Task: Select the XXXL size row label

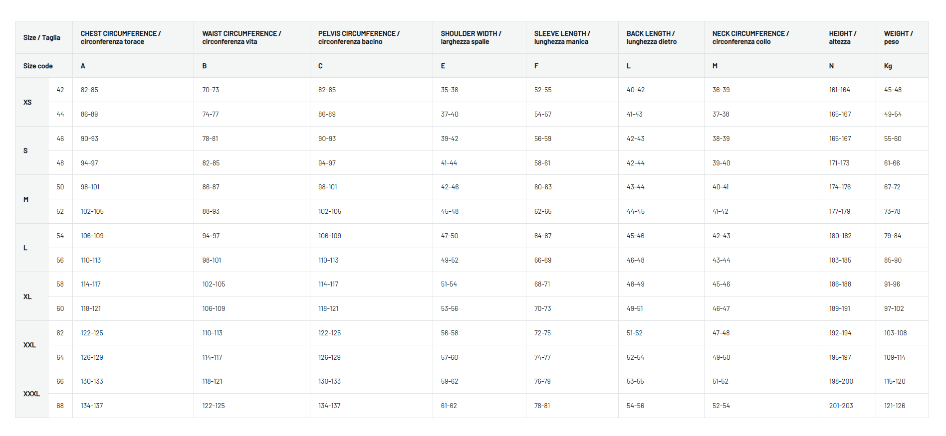Action: coord(31,394)
